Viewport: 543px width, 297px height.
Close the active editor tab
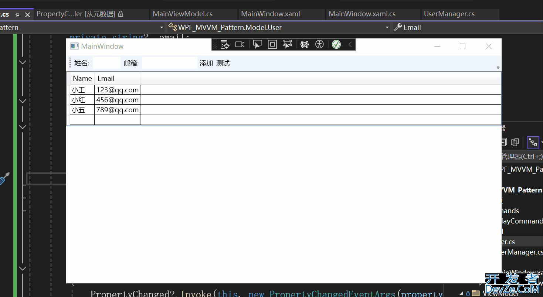click(x=27, y=15)
